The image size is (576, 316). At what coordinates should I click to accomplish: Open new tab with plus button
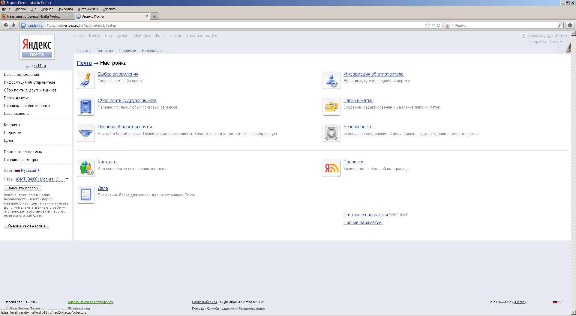coord(154,16)
